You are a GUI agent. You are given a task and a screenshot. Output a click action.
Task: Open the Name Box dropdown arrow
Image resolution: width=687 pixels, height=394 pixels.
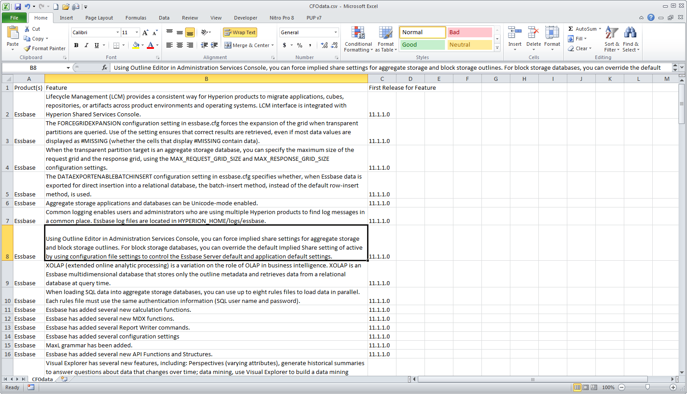(x=68, y=68)
